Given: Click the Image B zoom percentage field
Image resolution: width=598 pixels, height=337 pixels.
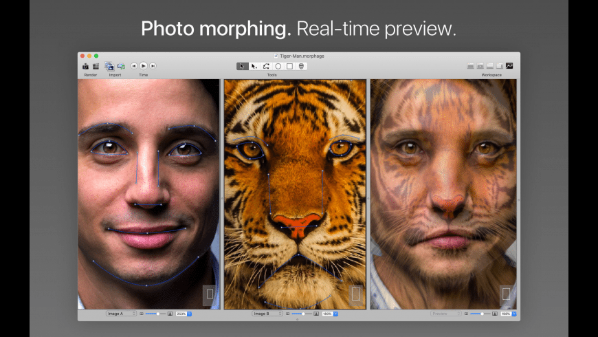Looking at the screenshot, I should 326,314.
